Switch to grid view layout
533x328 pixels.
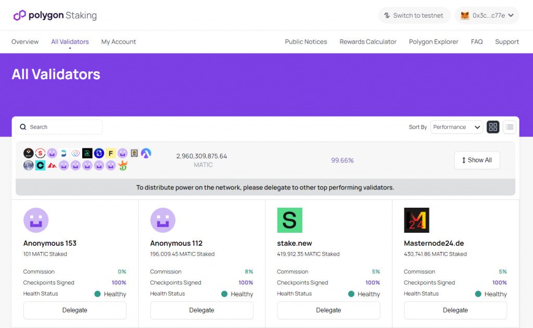tap(493, 127)
